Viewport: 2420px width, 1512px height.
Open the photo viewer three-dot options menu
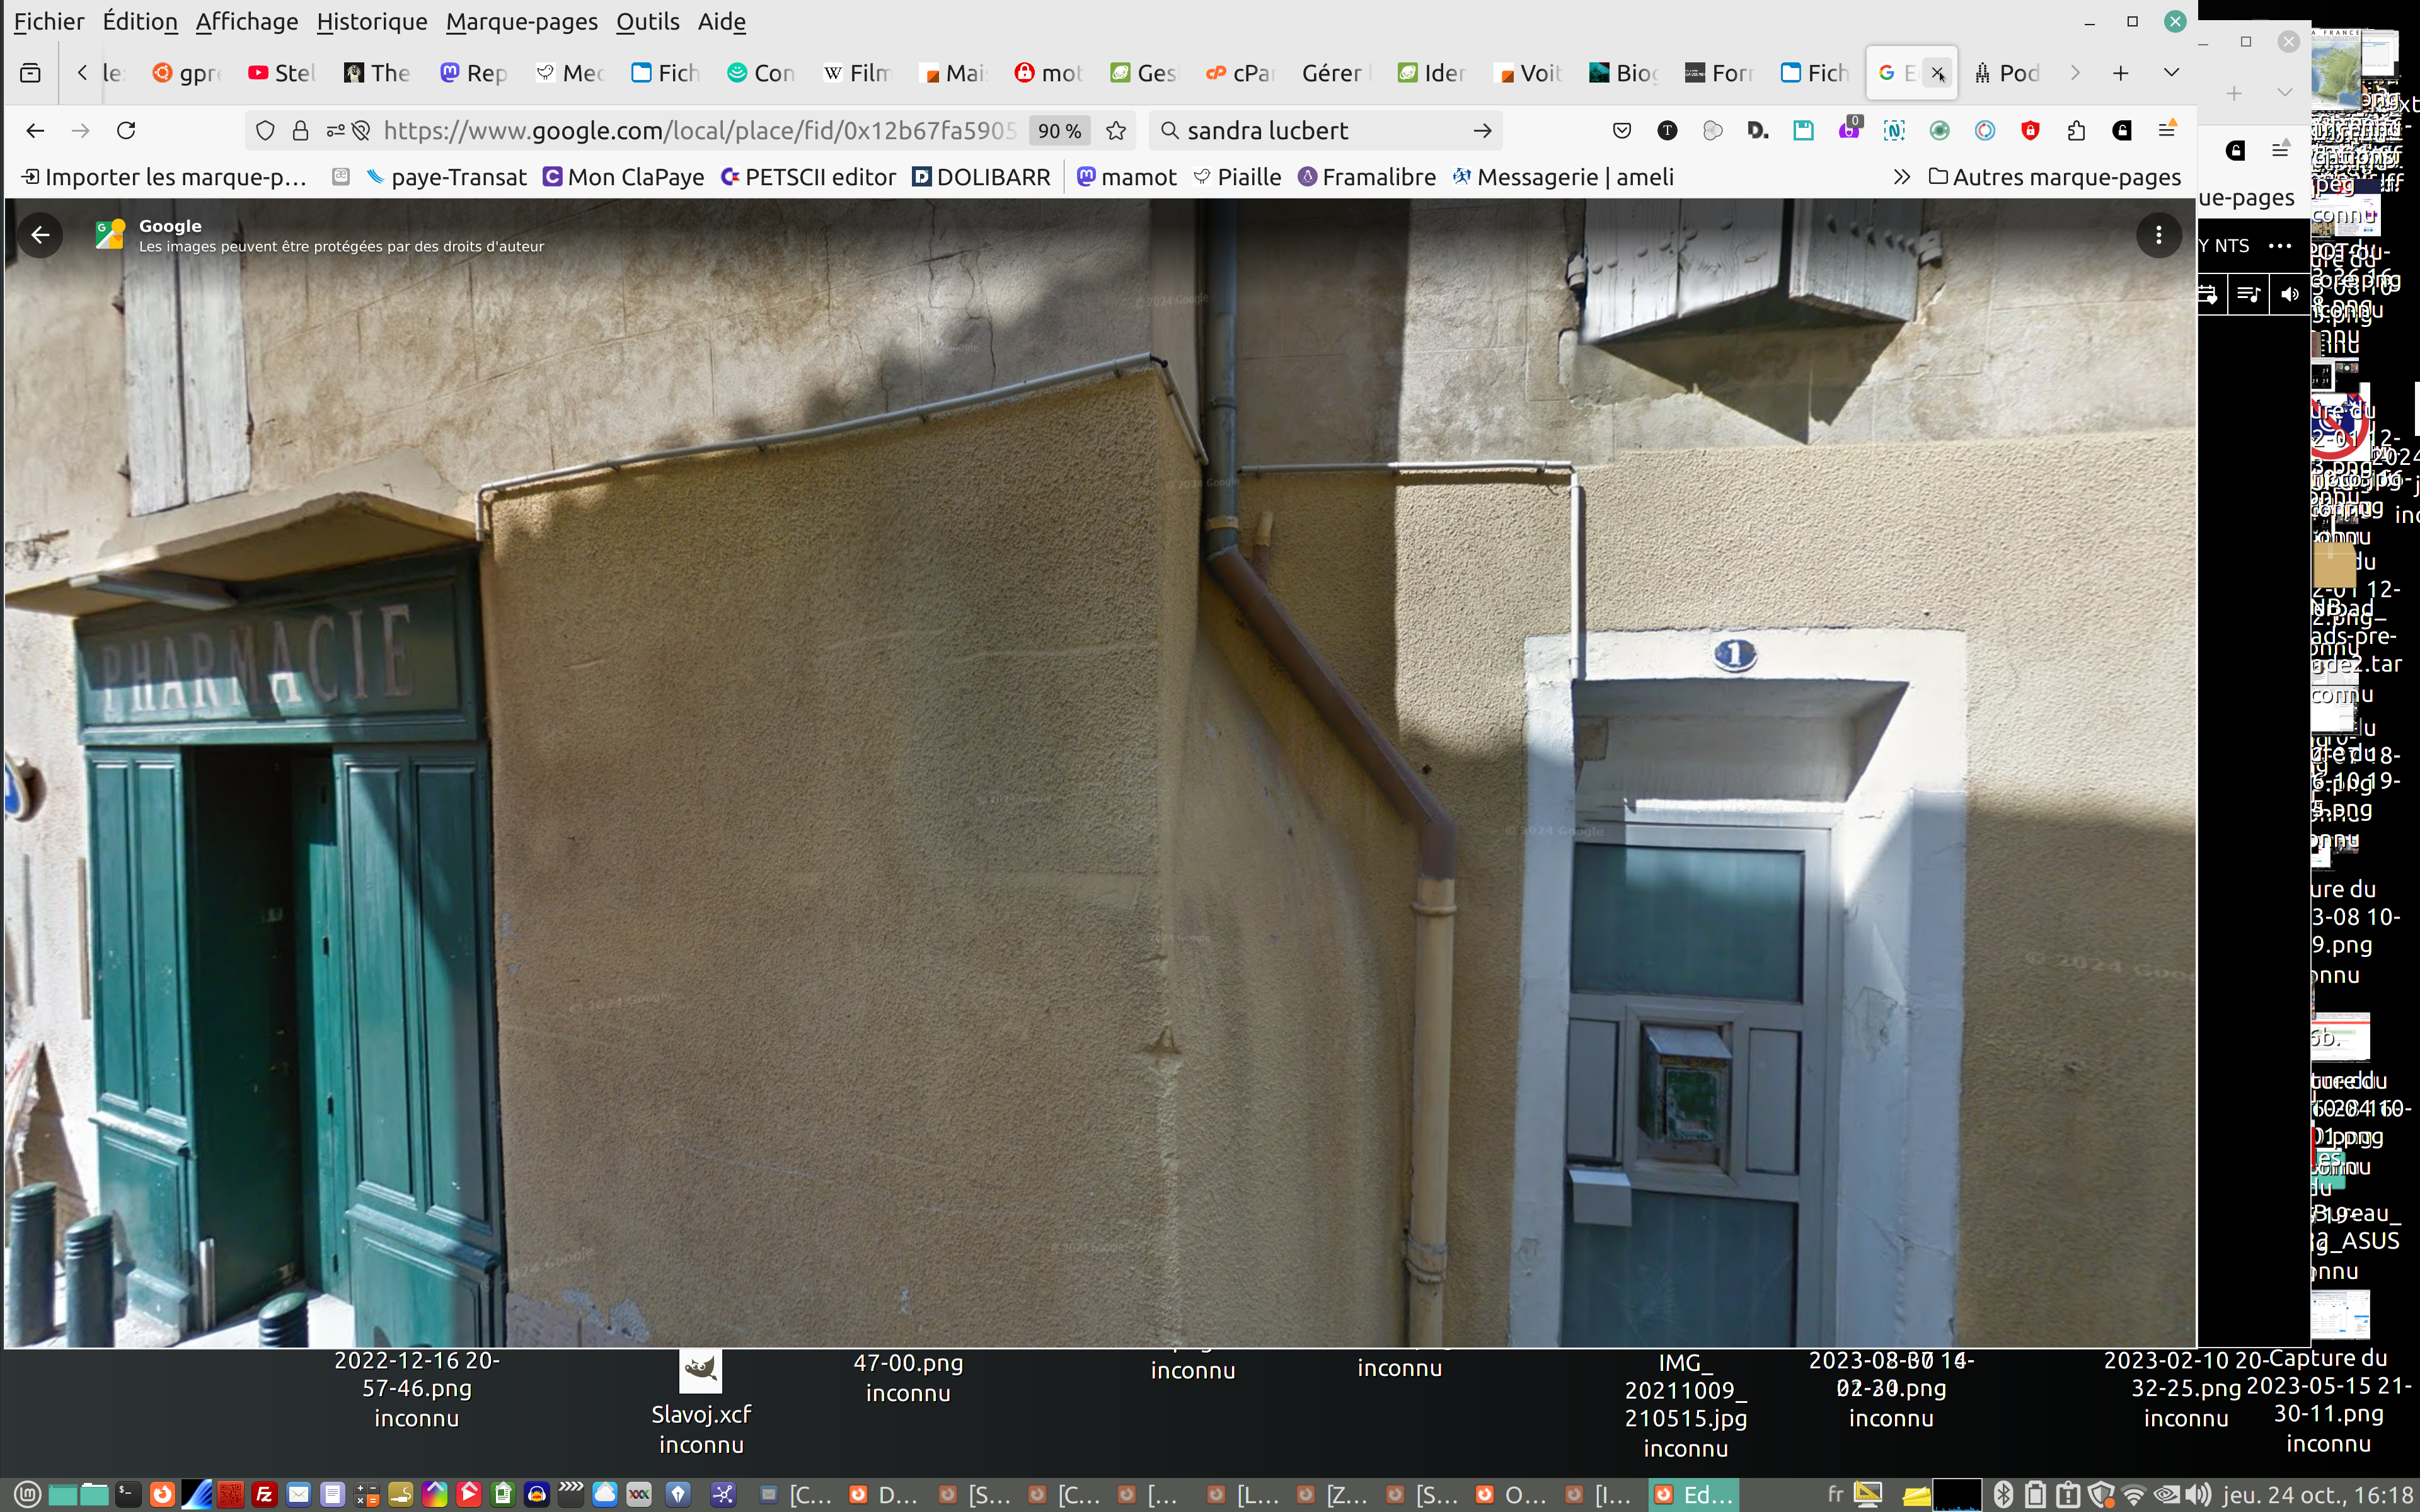[x=2158, y=235]
